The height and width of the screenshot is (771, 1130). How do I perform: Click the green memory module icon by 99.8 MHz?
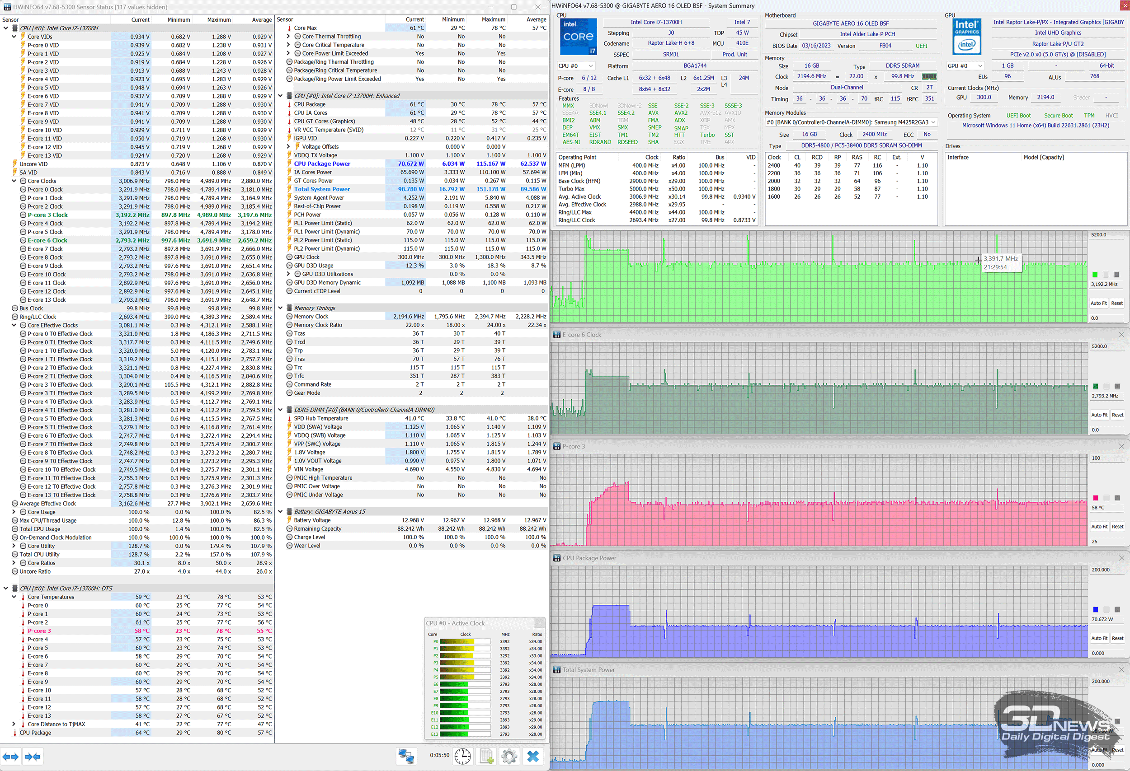pos(929,77)
